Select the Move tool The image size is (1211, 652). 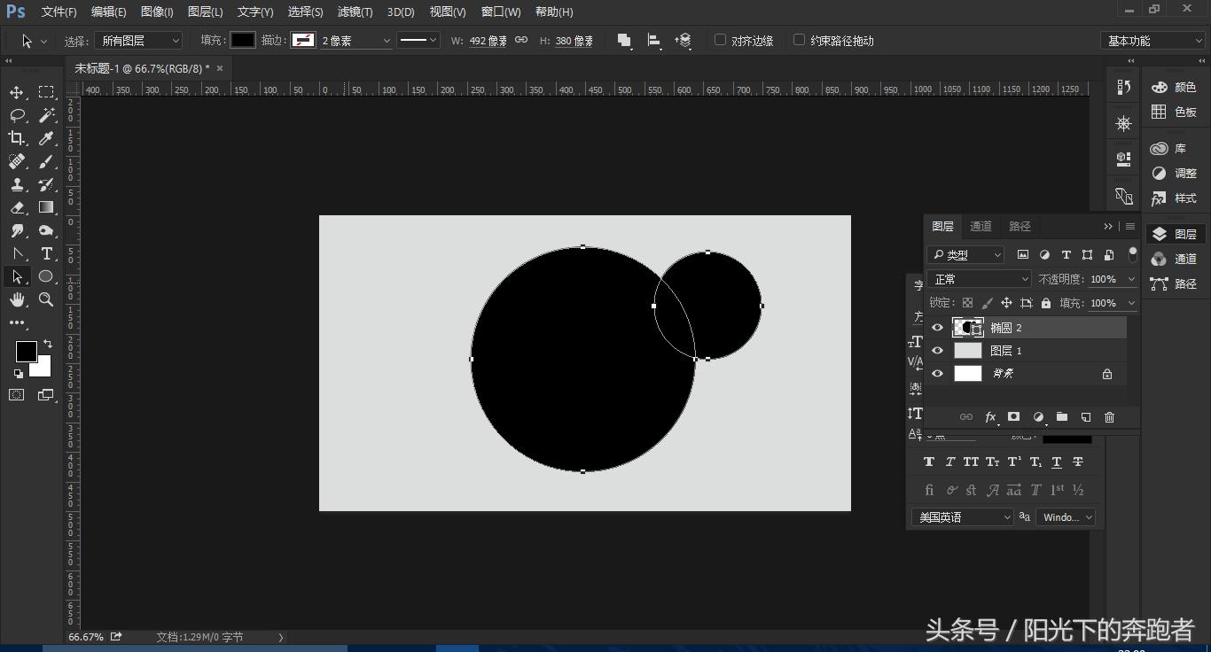point(17,92)
